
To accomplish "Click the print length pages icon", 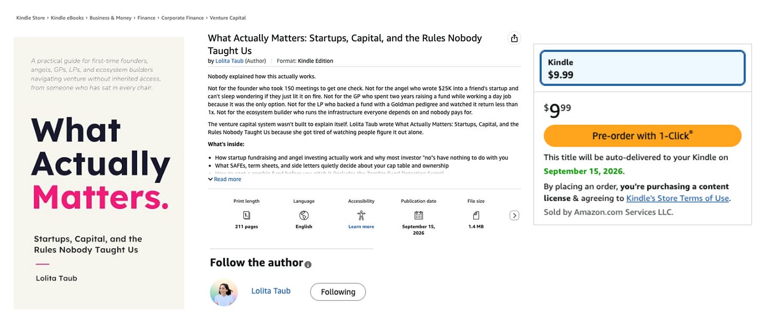I will pyautogui.click(x=246, y=215).
